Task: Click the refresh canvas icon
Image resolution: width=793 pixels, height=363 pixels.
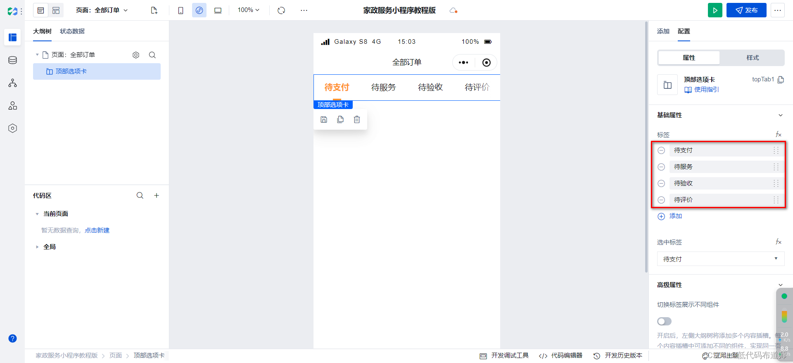Action: pos(281,10)
